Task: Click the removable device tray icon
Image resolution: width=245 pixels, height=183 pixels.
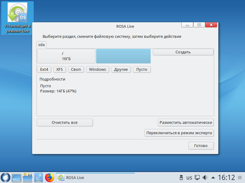Action: click(x=181, y=178)
